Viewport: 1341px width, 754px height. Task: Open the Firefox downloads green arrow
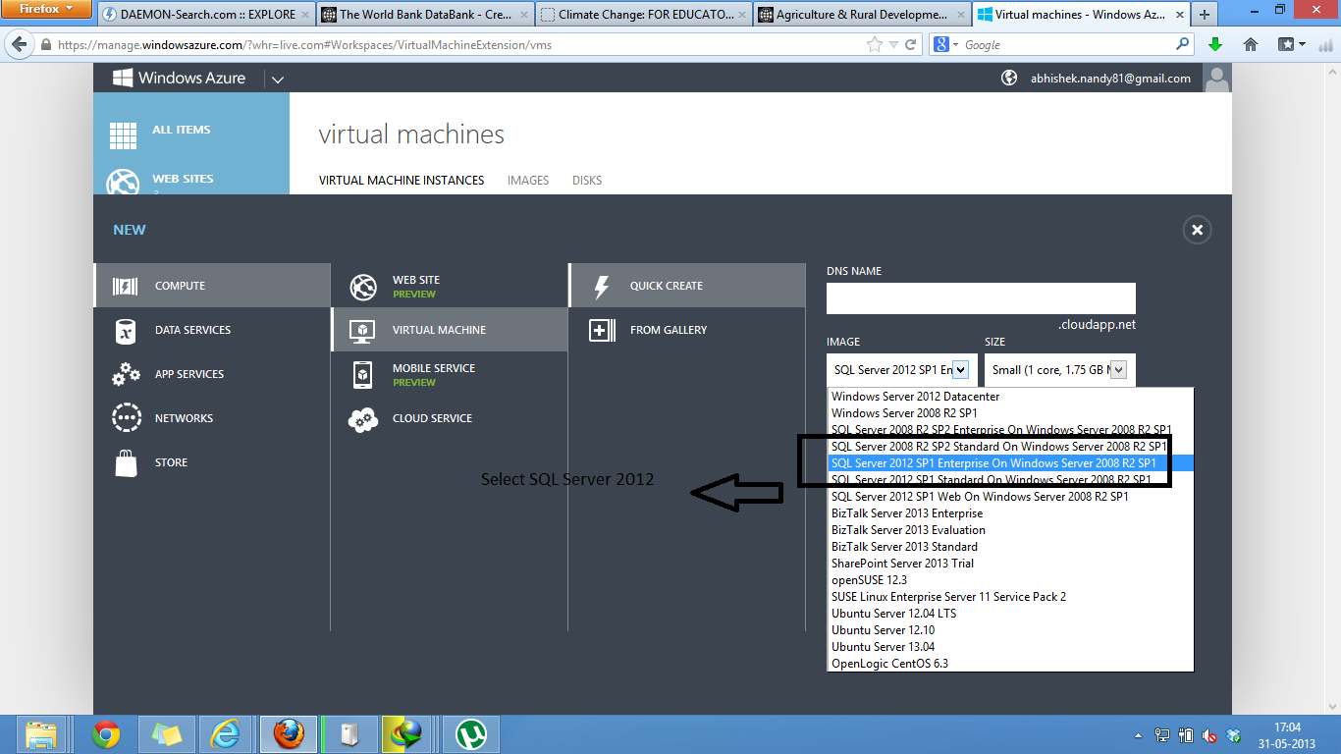tap(1215, 44)
